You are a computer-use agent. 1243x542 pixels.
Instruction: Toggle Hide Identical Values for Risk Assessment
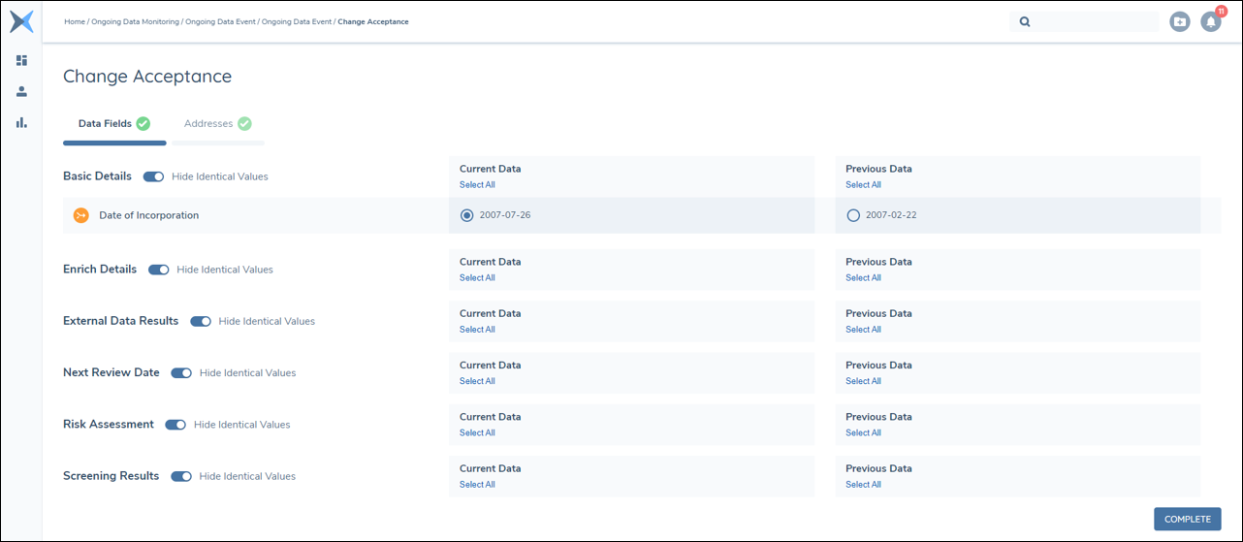click(x=175, y=425)
